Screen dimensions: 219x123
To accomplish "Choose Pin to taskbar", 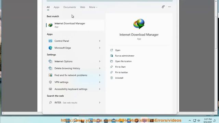I will (x=121, y=72).
